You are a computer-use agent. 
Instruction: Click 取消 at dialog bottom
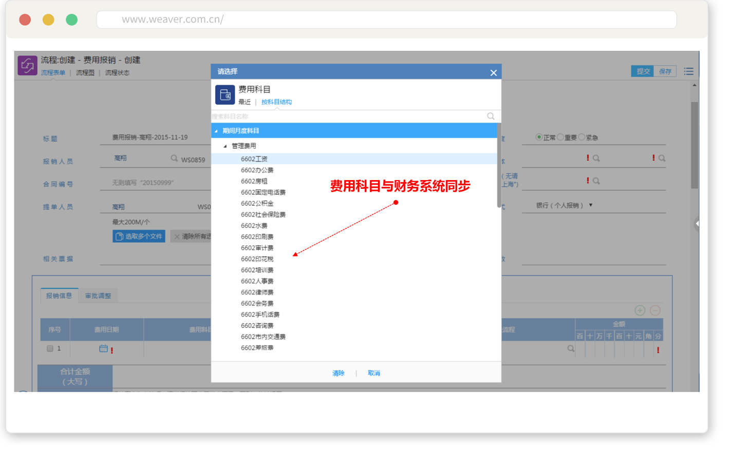coord(374,373)
